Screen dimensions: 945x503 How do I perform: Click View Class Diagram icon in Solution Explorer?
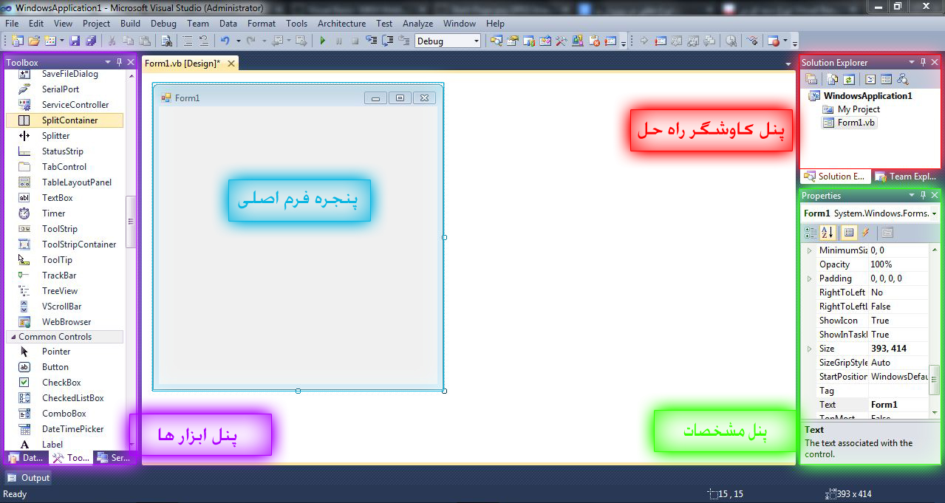903,79
